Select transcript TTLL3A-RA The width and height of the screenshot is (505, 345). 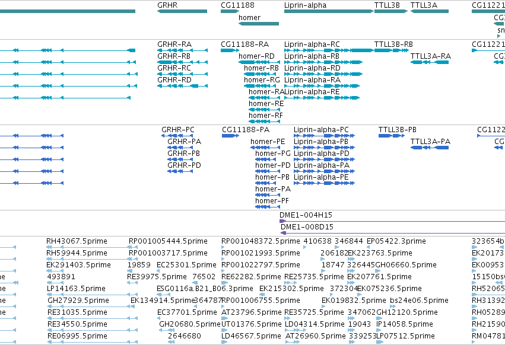pos(430,62)
